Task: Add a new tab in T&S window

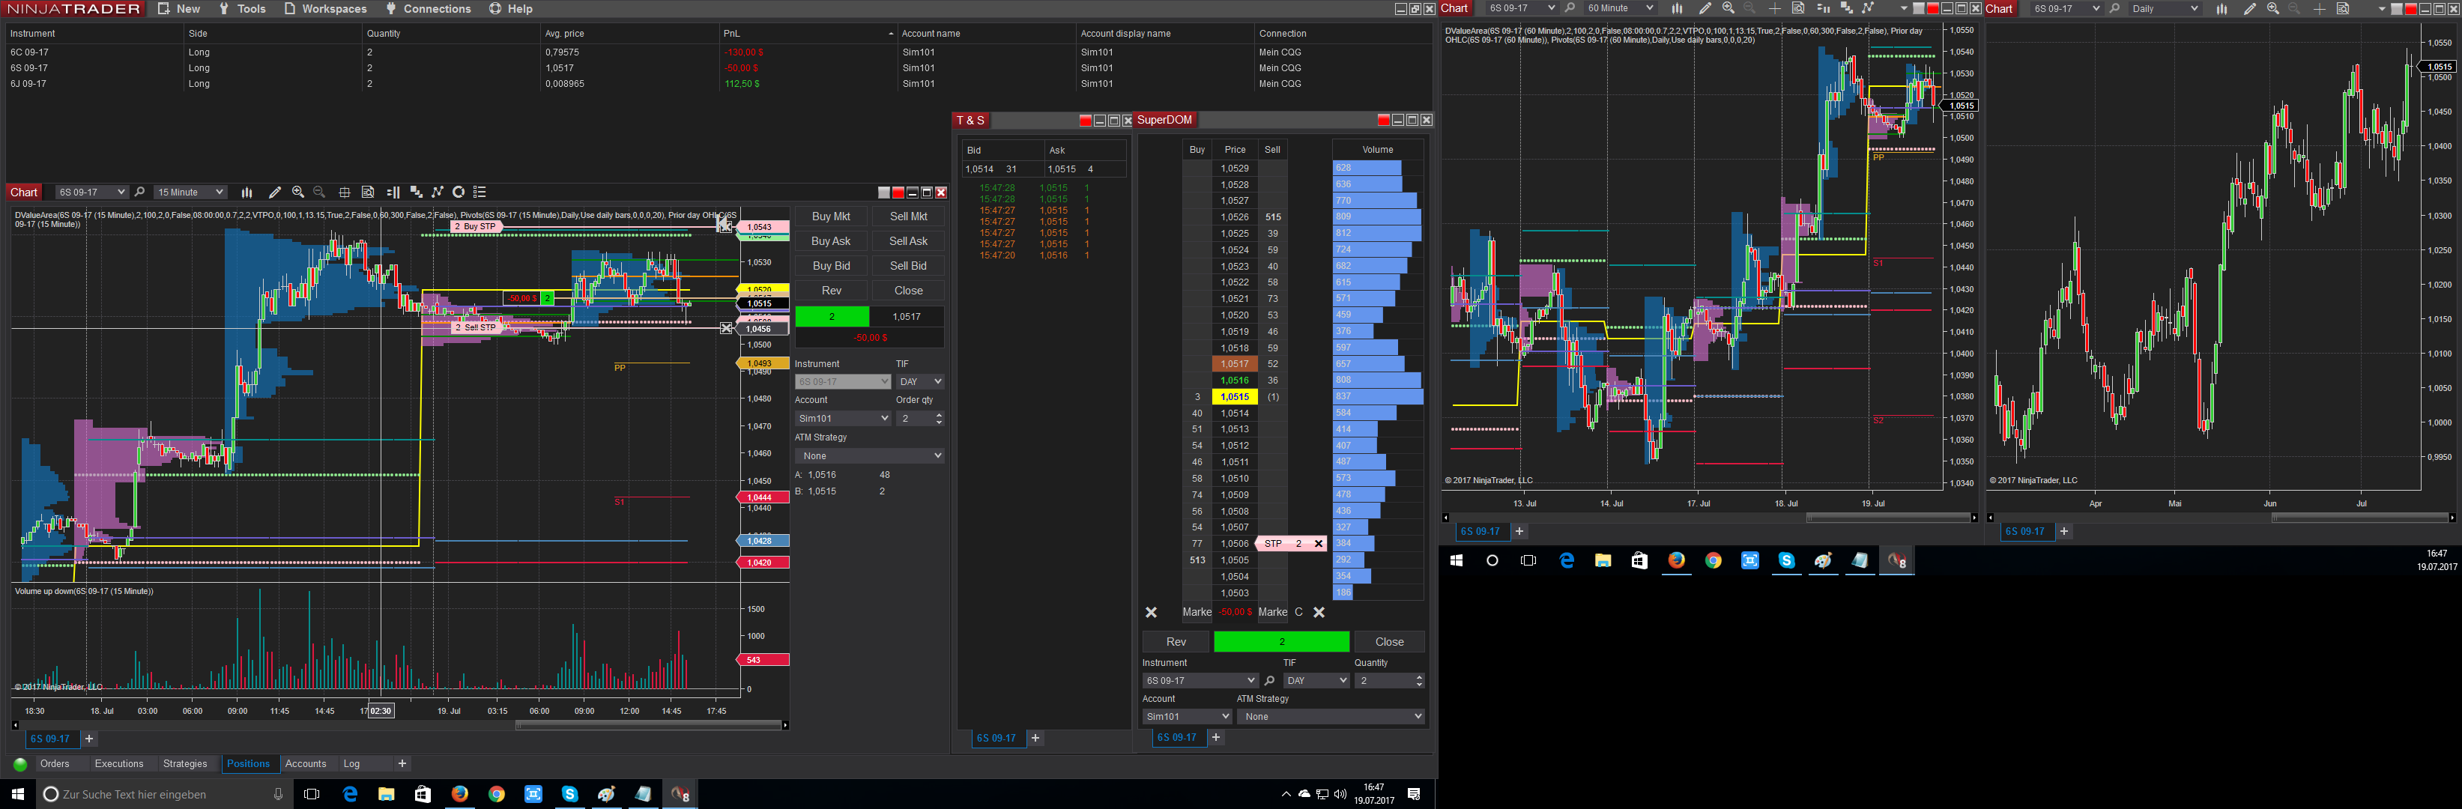Action: (1035, 739)
